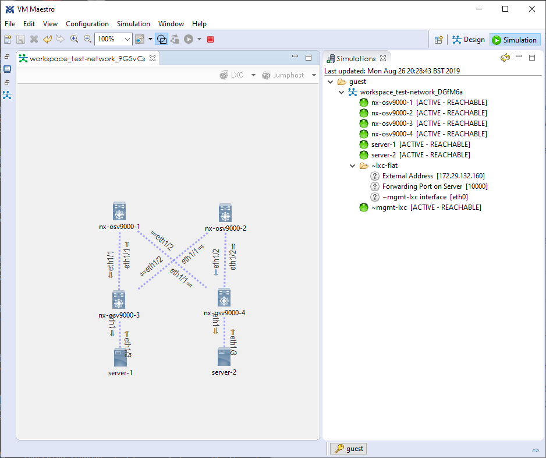Click the greyed-out icon left of the play button
This screenshot has width=546, height=458.
pyautogui.click(x=175, y=40)
